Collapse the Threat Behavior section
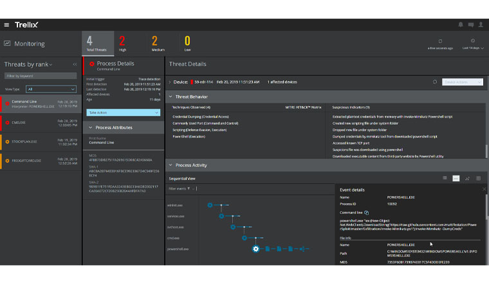 pos(171,97)
